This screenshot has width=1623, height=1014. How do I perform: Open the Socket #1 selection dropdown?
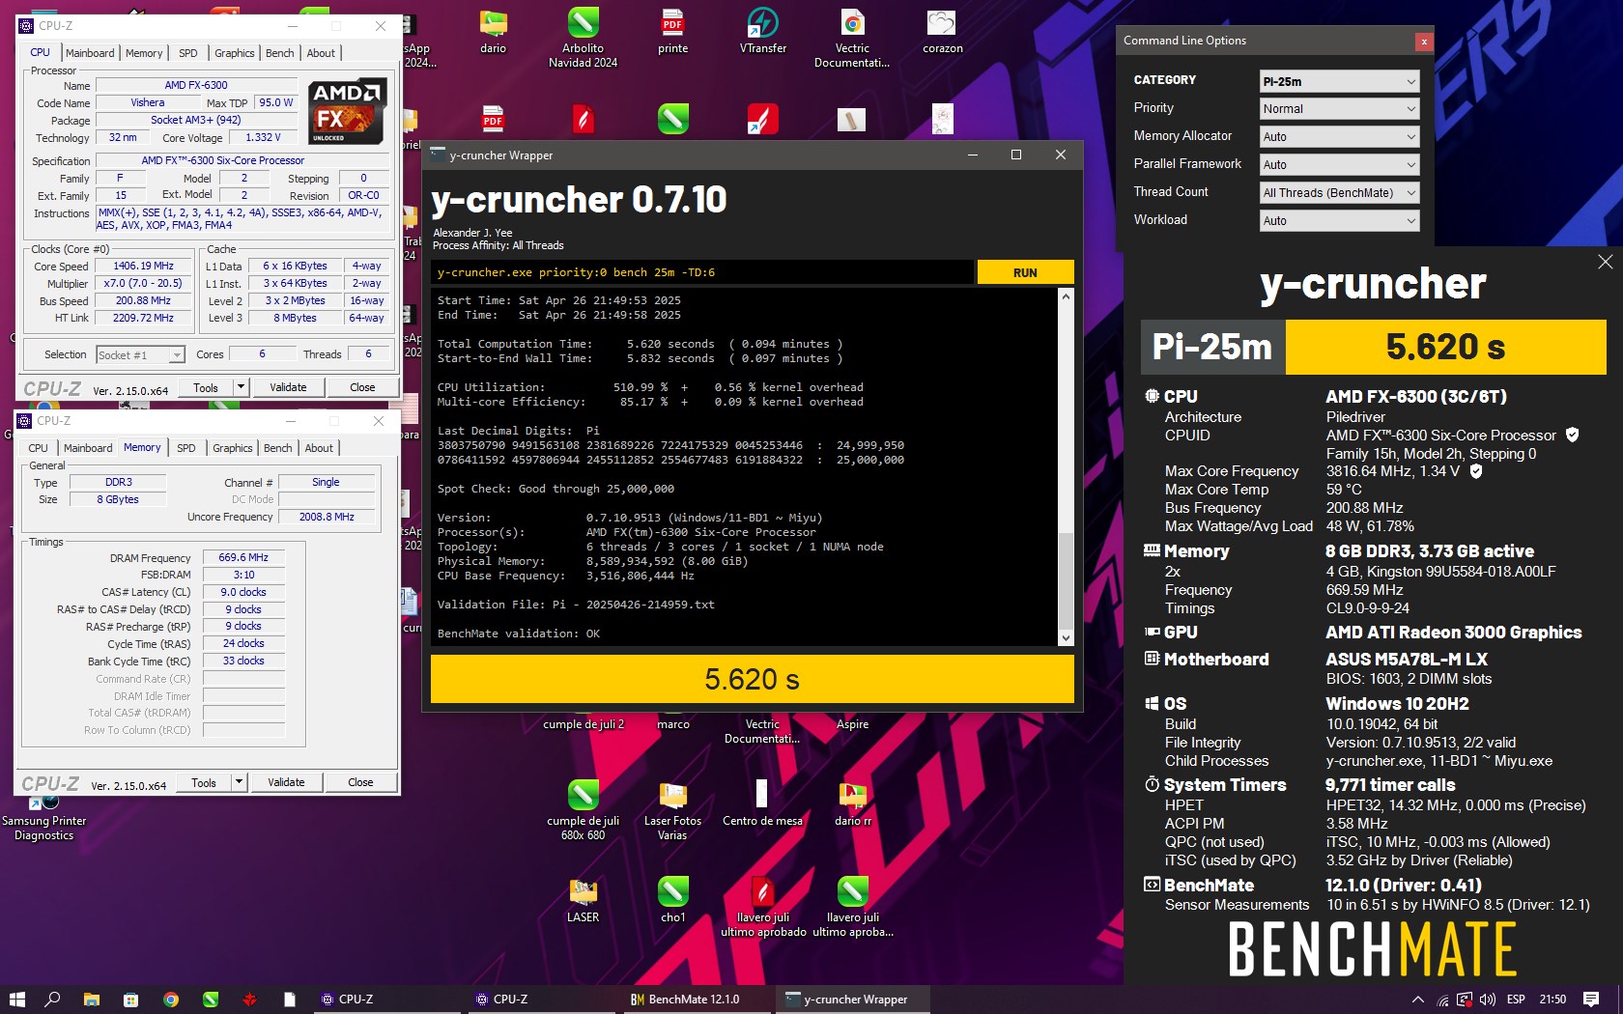click(x=140, y=355)
